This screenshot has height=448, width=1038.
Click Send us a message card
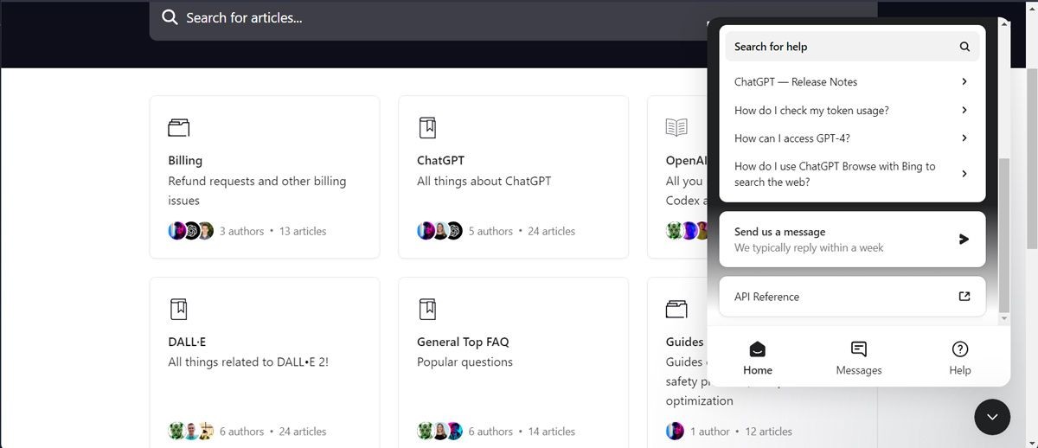(x=852, y=239)
